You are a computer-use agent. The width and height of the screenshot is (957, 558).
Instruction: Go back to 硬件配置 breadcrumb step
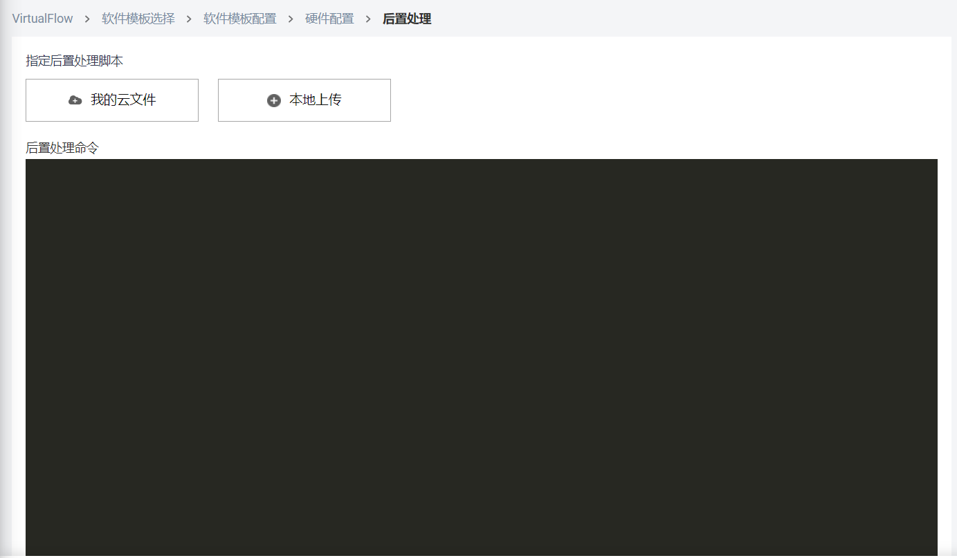coord(329,19)
